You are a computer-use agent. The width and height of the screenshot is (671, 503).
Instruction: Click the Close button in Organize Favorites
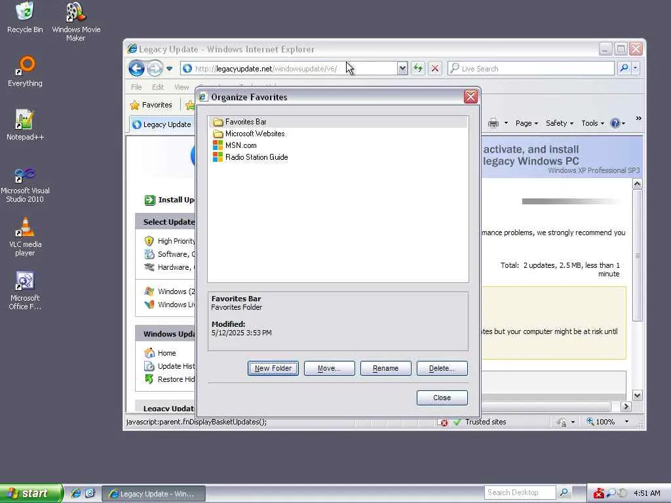coord(442,398)
